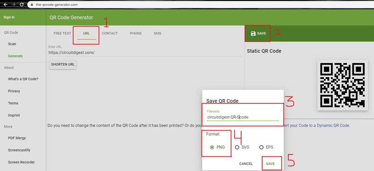Switch to the PHONE tab

click(x=136, y=33)
